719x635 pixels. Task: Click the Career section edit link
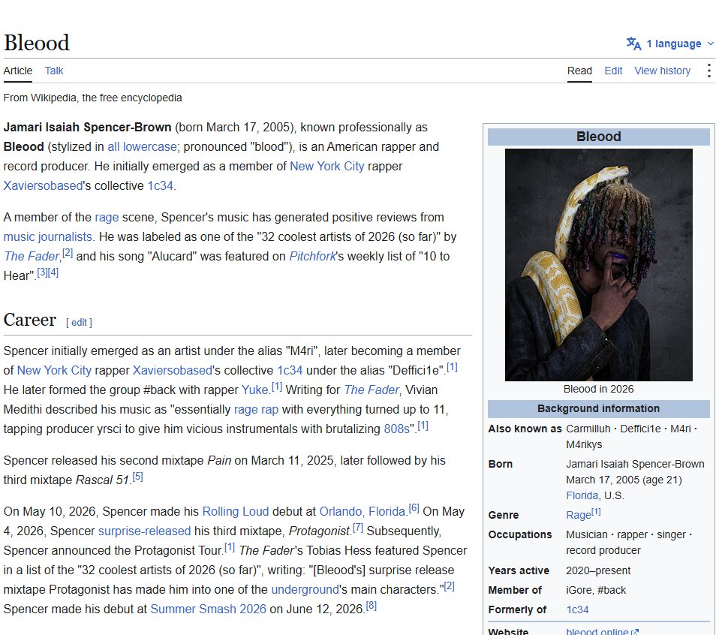[x=79, y=322]
